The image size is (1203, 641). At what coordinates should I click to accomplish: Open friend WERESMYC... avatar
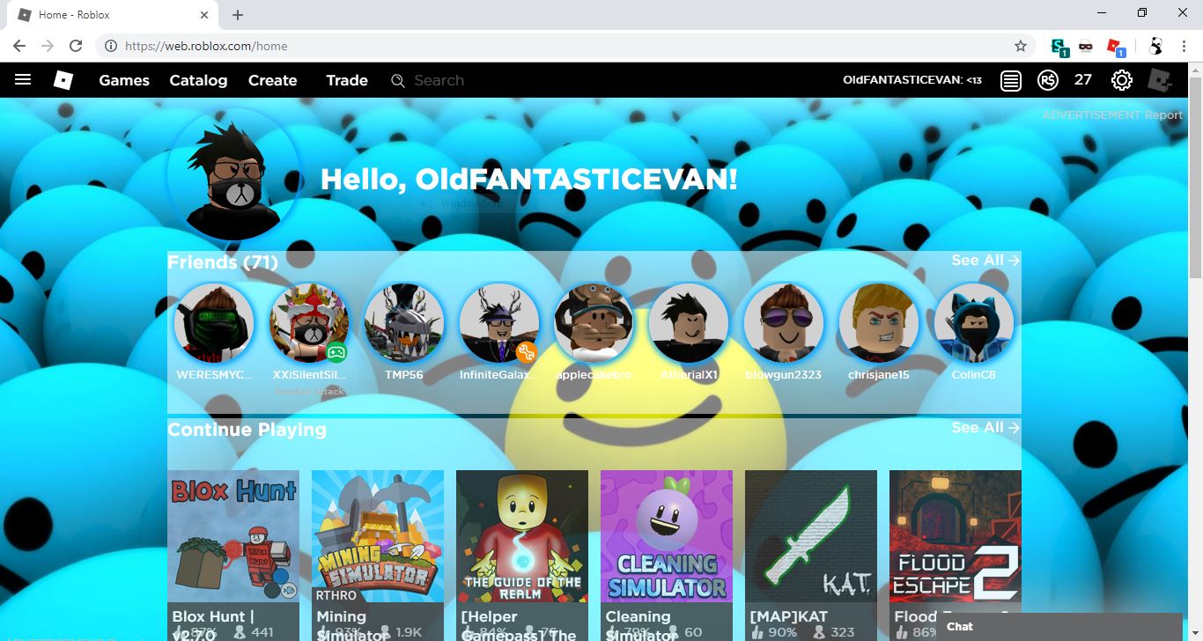coord(214,323)
